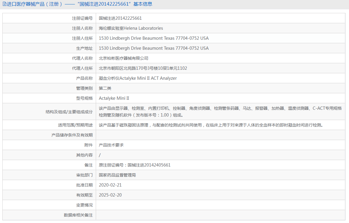The image size is (349, 223).
Task: Select 凝血分析仪Actalyke Mini II ACT Analyzer
Action: tap(138, 79)
